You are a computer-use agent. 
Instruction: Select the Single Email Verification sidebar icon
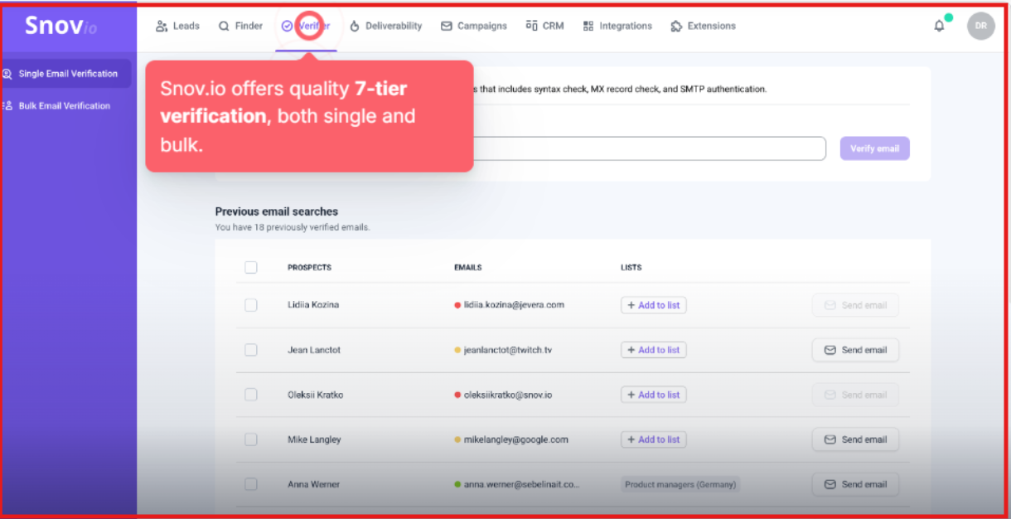point(9,73)
